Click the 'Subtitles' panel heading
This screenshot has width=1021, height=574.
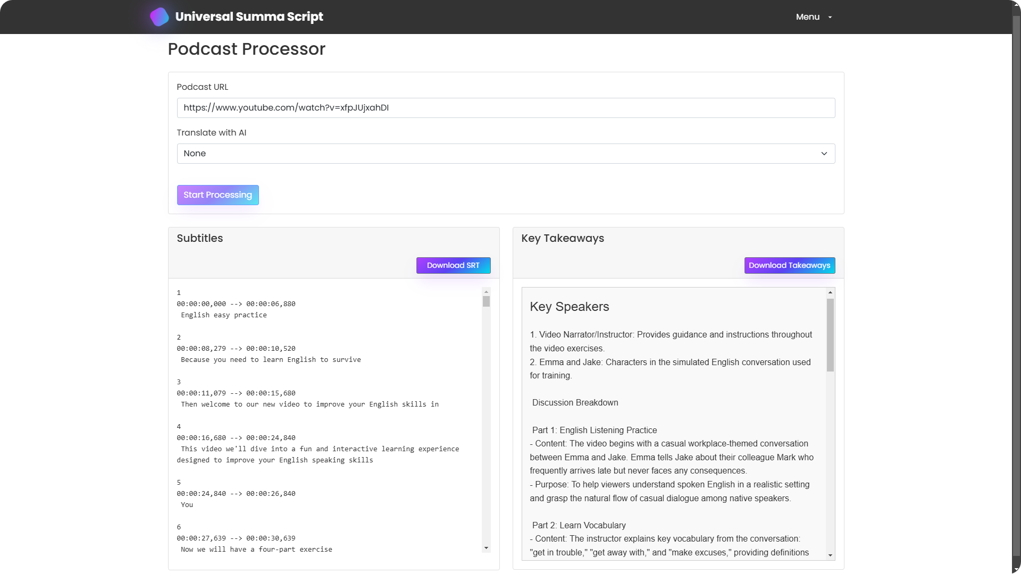(200, 239)
